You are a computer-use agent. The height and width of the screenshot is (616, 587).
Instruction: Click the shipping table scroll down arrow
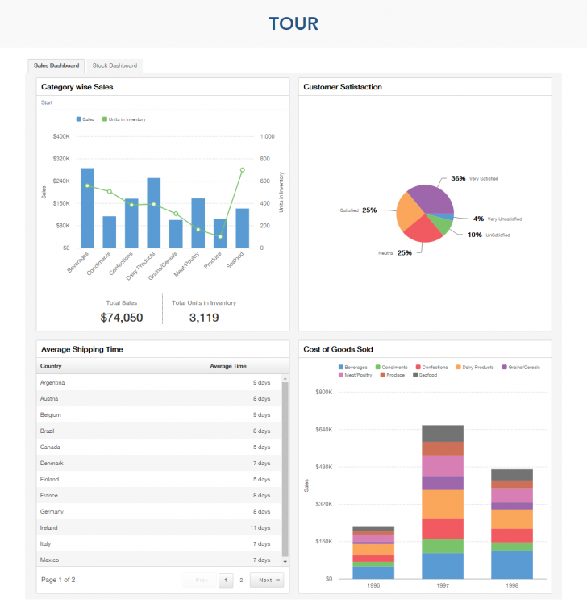285,562
